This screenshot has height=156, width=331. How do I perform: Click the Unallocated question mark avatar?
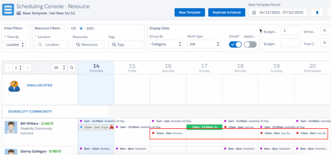click(x=14, y=86)
